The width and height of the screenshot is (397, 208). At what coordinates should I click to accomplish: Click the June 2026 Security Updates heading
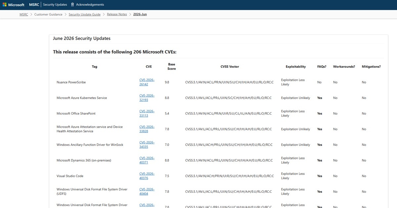(x=82, y=38)
